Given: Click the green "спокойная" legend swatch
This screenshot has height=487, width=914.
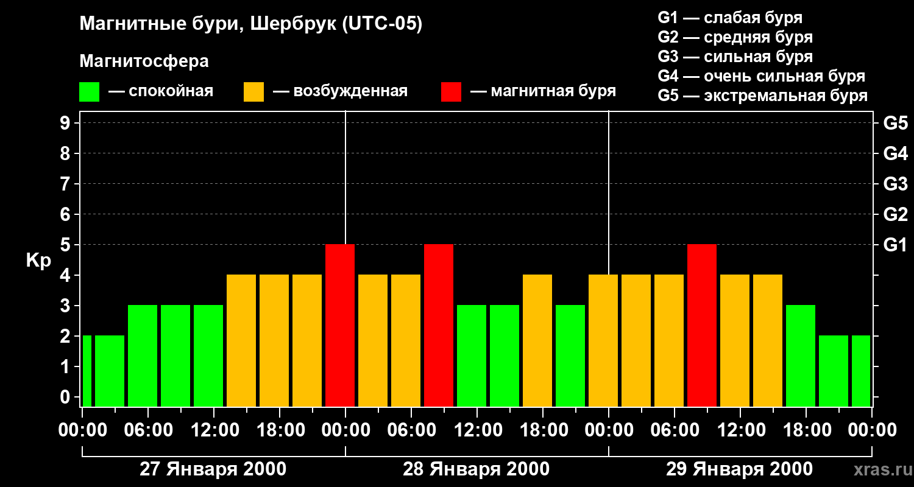Looking at the screenshot, I should coord(89,92).
